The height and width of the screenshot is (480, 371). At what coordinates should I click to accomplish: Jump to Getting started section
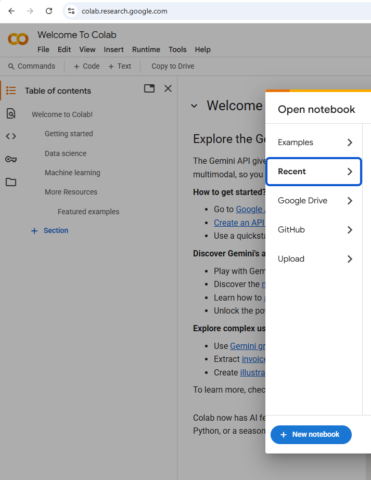pyautogui.click(x=69, y=134)
